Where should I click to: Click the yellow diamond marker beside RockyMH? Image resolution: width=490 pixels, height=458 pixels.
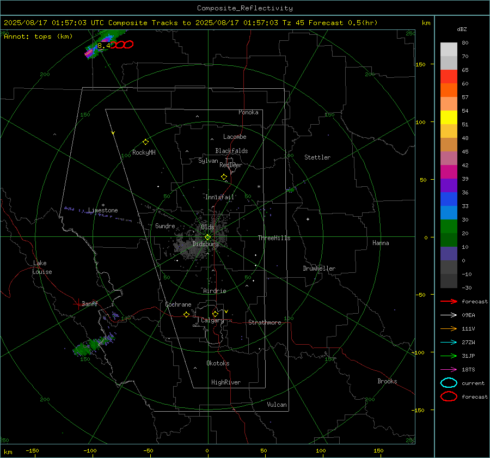[x=145, y=142]
